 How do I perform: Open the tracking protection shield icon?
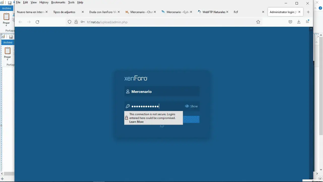click(x=70, y=22)
